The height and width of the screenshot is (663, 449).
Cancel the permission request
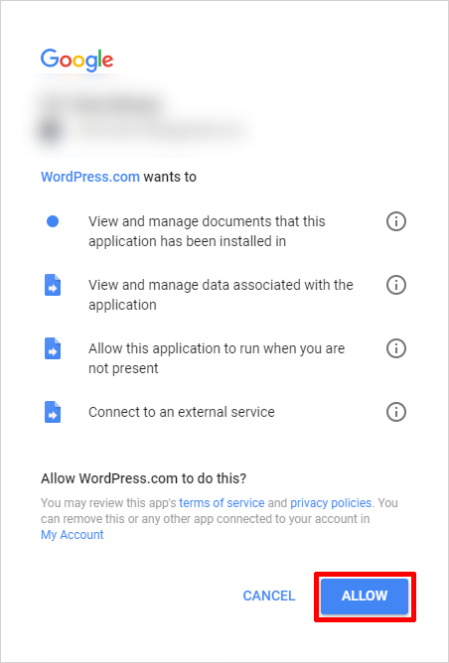269,597
